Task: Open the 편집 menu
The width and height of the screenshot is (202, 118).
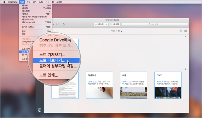Action: pos(28,2)
